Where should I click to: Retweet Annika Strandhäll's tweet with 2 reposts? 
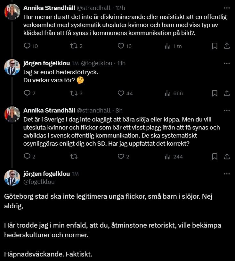73,46
